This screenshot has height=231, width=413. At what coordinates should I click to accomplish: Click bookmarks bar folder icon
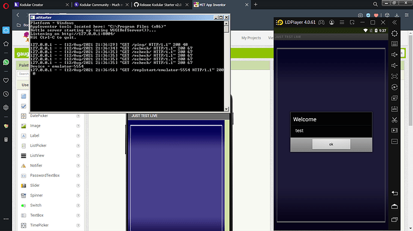point(19,25)
